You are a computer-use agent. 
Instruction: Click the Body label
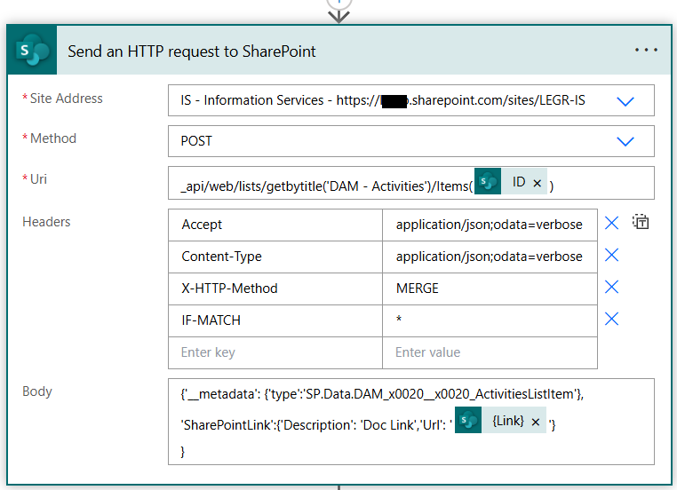click(37, 391)
